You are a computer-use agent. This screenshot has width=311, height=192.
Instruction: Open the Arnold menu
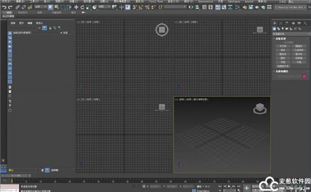point(249,2)
